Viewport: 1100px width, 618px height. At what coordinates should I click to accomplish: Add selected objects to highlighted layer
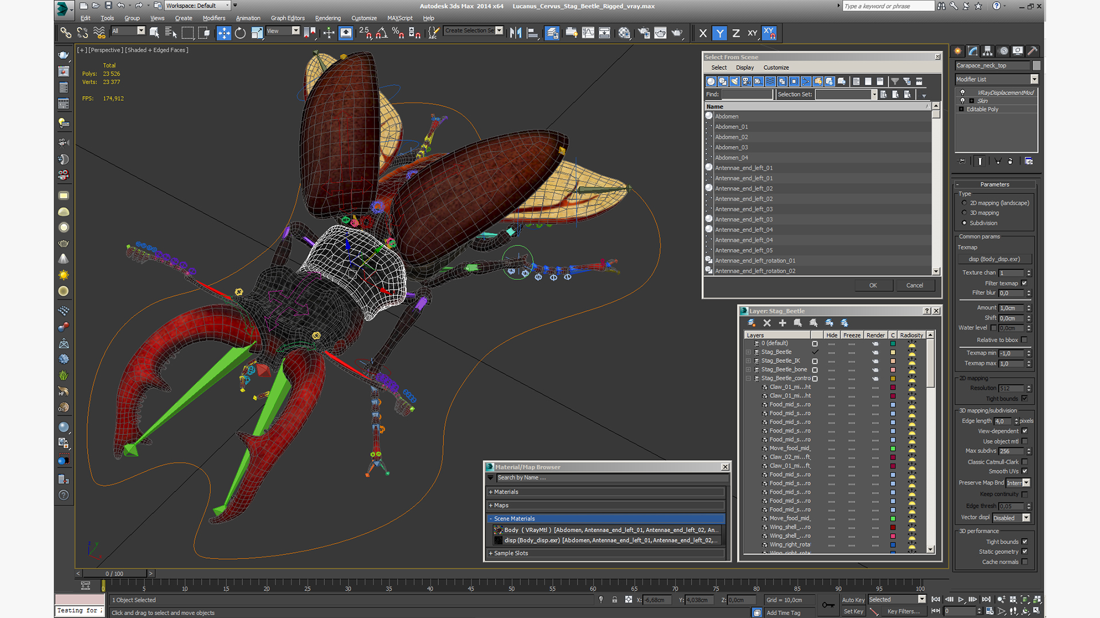coord(783,323)
